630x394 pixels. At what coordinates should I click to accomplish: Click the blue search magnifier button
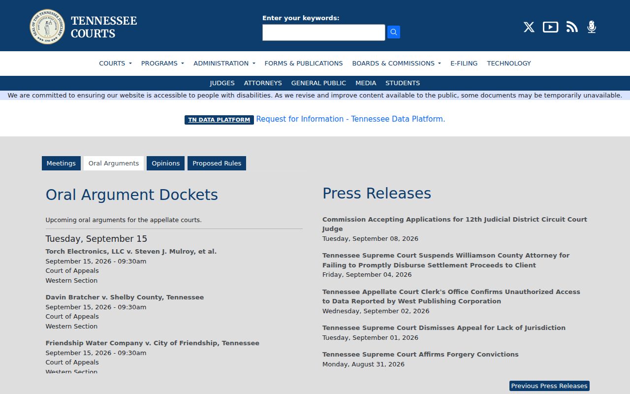[394, 32]
